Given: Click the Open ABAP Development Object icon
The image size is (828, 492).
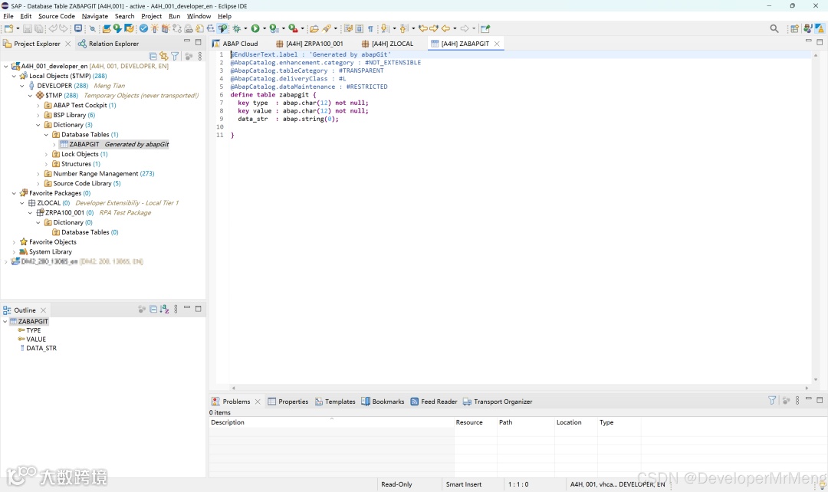Looking at the screenshot, I should point(106,28).
